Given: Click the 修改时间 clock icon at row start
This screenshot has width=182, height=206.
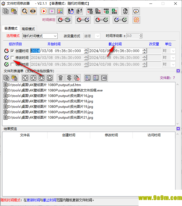Looking at the screenshot, I should click(7, 58).
